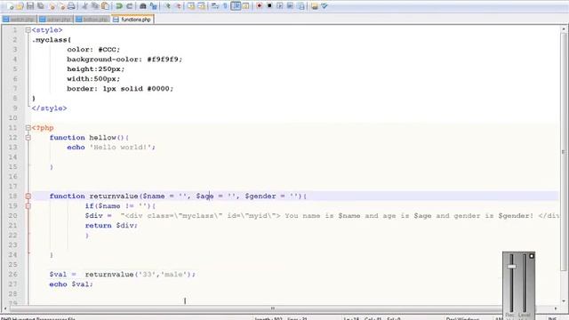This screenshot has height=320, width=569.
Task: Click the line number 26 margin
Action: pyautogui.click(x=12, y=275)
